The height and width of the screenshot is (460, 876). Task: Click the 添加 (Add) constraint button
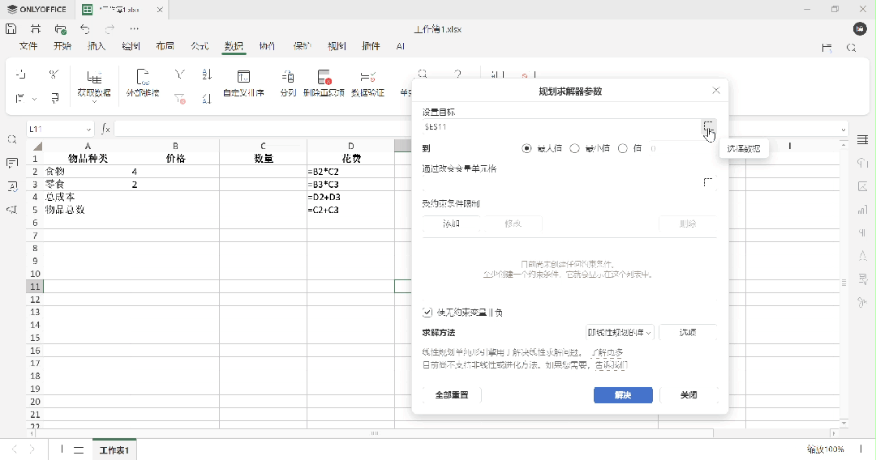[x=451, y=224]
